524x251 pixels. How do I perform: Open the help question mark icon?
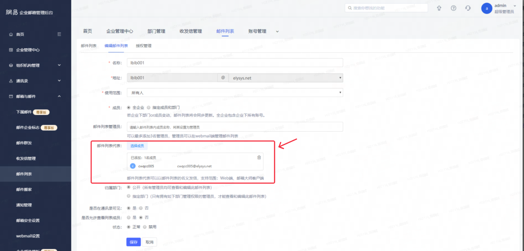tap(453, 8)
